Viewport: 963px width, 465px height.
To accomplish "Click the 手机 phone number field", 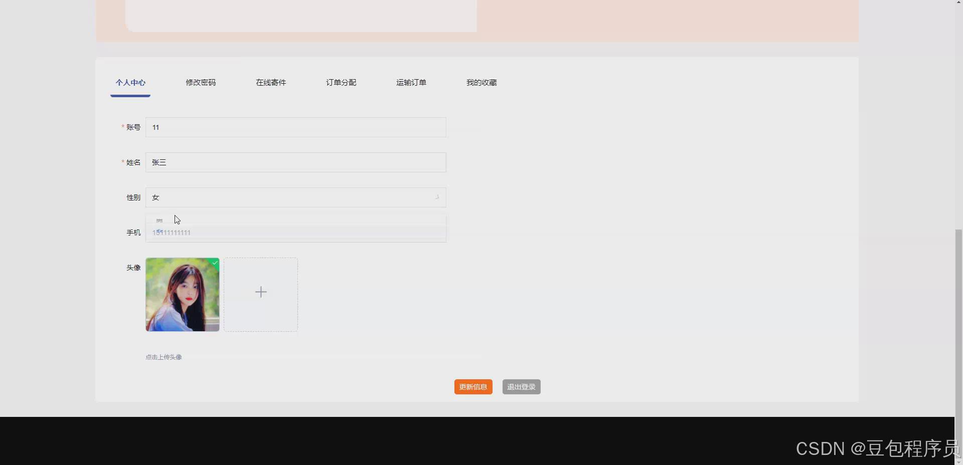I will click(296, 234).
